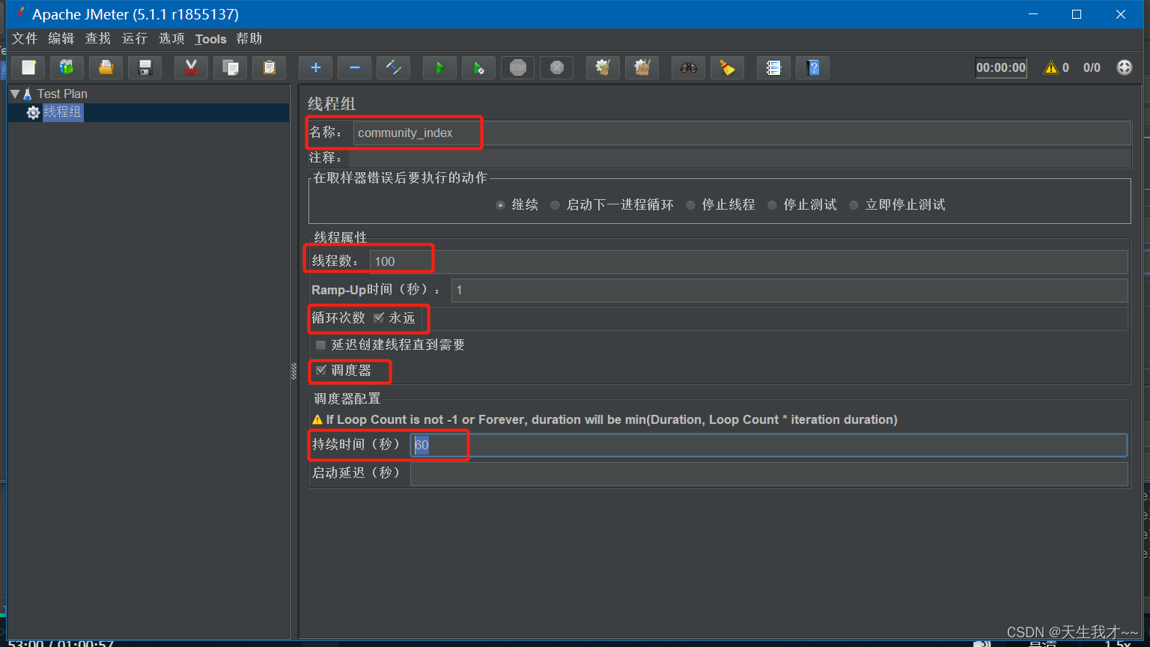The image size is (1150, 647).
Task: Click the split pane divider handle
Action: [293, 371]
